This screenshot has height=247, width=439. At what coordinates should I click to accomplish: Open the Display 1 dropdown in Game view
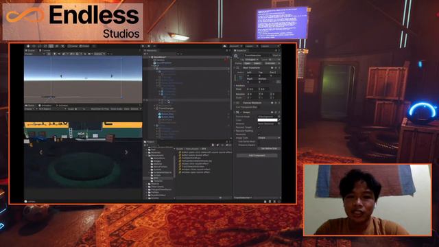pos(30,108)
